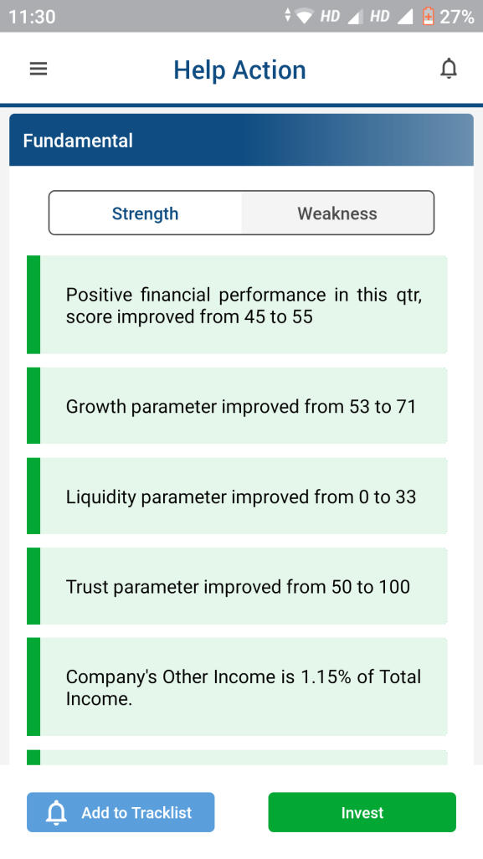Image resolution: width=483 pixels, height=859 pixels.
Task: Open the navigation hamburger menu
Action: (39, 69)
